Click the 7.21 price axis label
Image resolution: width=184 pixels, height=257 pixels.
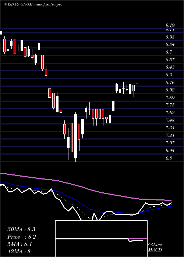[x=170, y=135]
